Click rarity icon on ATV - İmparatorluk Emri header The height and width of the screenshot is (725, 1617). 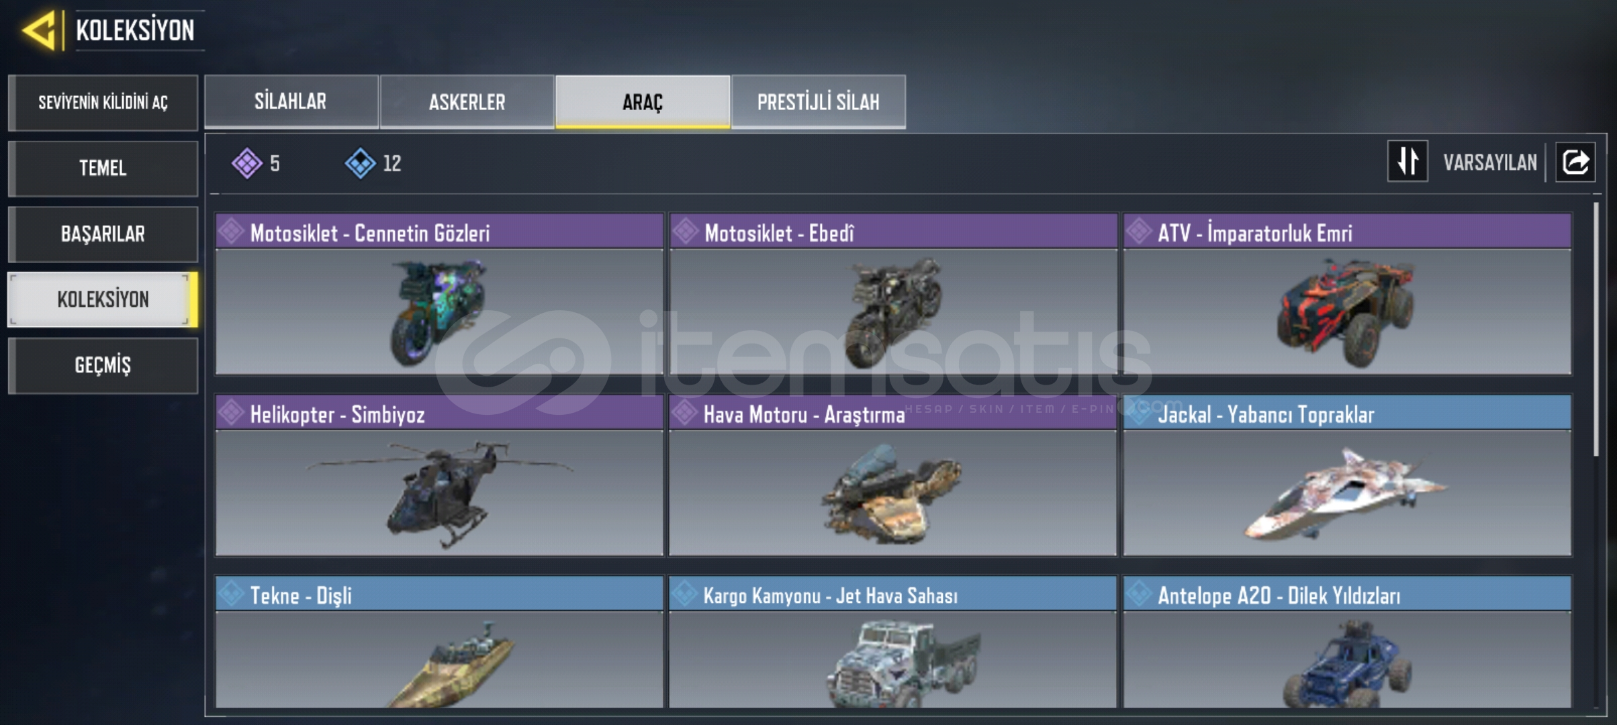pyautogui.click(x=1140, y=232)
